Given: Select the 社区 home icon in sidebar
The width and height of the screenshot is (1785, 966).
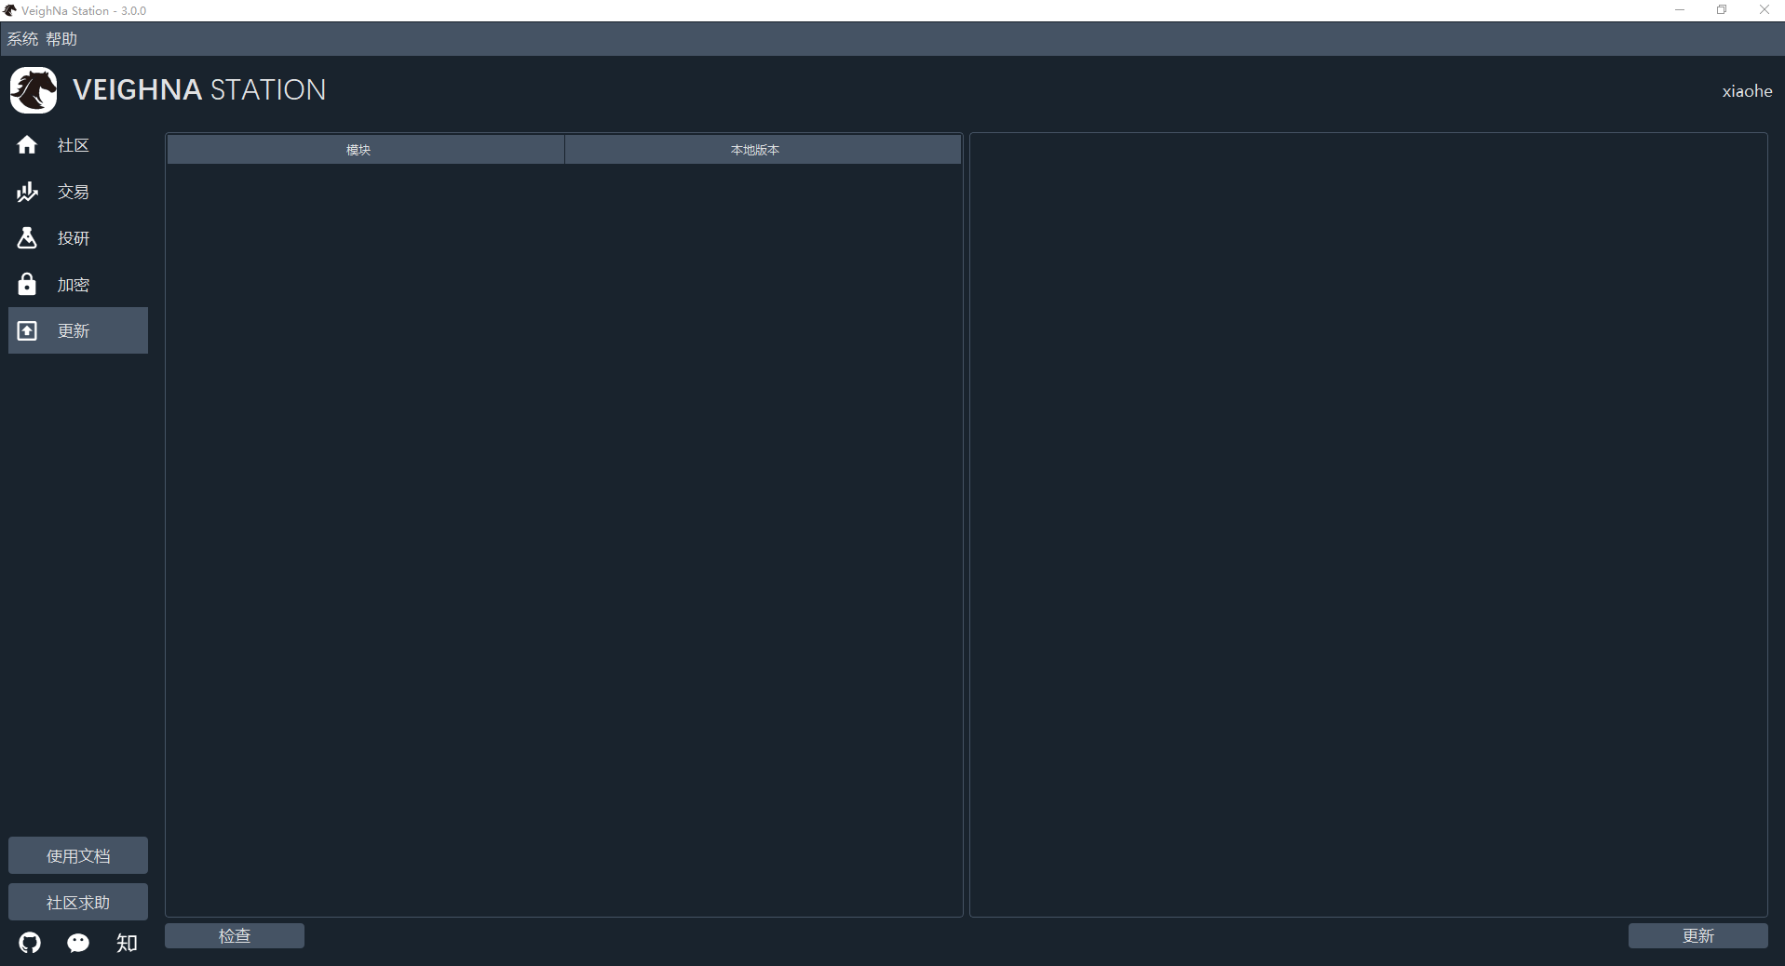Looking at the screenshot, I should click(26, 145).
